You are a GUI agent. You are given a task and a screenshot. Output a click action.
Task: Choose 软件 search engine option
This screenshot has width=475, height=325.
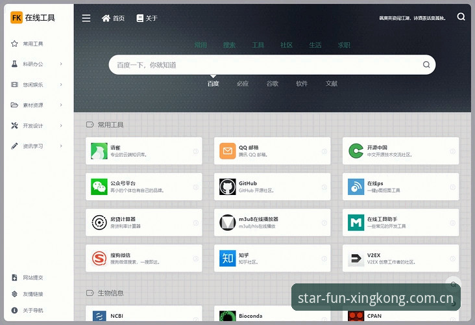[302, 83]
